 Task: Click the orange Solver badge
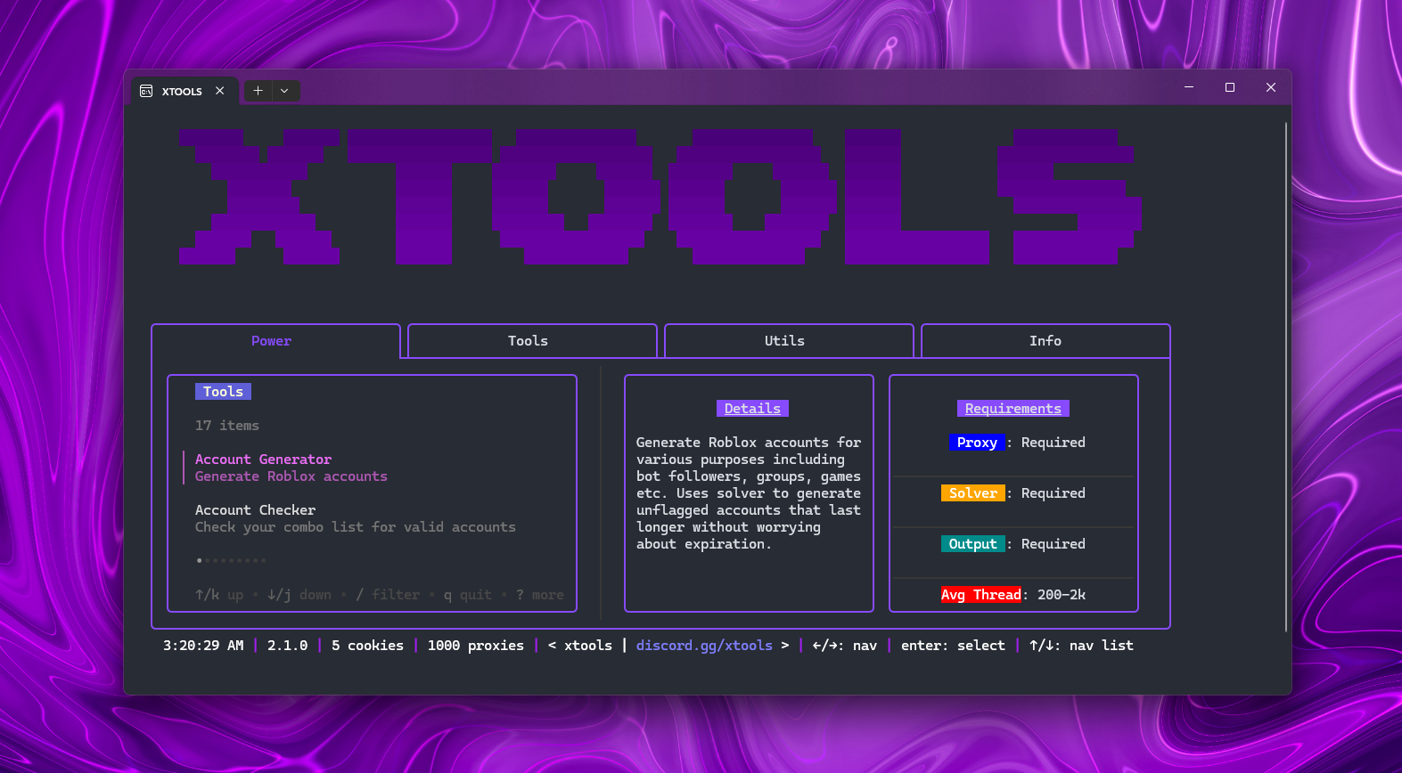(x=973, y=493)
